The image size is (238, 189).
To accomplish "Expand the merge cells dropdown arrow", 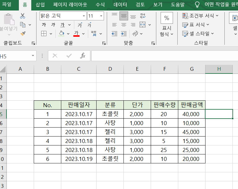I will [x=149, y=25].
